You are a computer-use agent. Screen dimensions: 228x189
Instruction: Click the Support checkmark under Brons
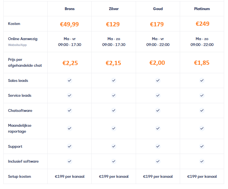(x=70, y=146)
